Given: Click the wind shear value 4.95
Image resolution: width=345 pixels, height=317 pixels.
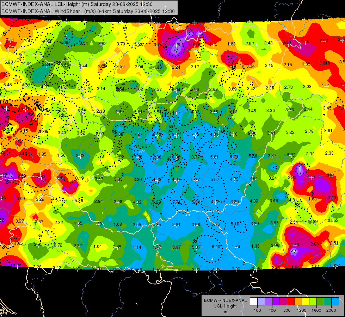Looking at the screenshot, I should click(x=61, y=177).
